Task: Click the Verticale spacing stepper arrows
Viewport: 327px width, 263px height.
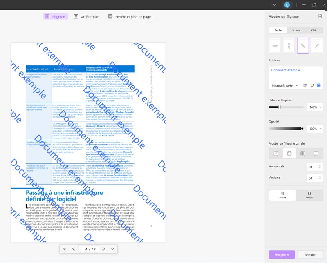Action: point(320,178)
